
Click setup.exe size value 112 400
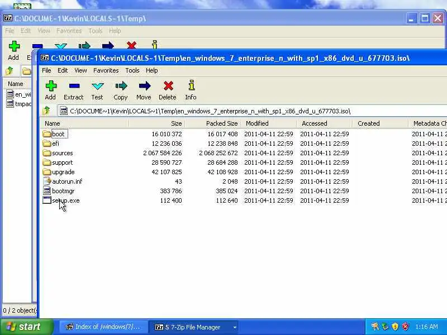point(171,200)
